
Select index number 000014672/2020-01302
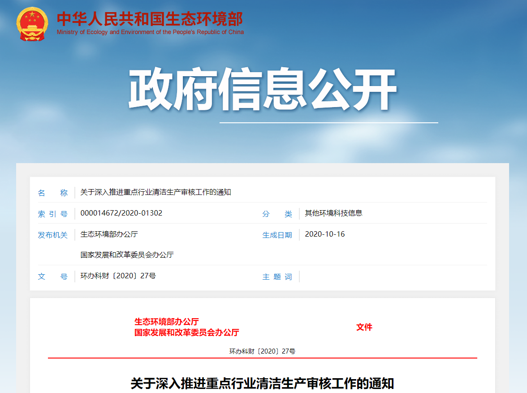(x=121, y=213)
